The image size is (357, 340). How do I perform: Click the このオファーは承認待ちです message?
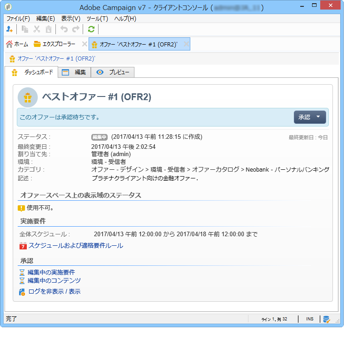59,117
